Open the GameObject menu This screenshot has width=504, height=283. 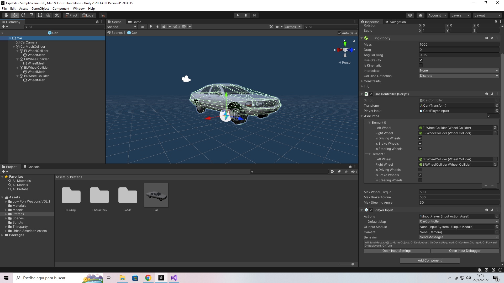click(40, 9)
